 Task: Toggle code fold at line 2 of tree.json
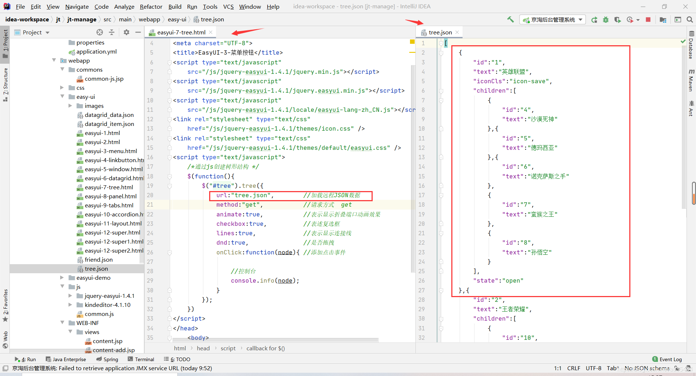[441, 53]
